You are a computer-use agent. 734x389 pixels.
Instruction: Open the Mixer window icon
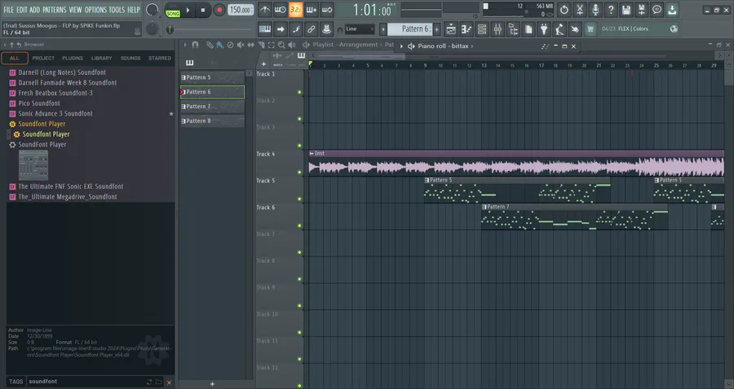pyautogui.click(x=497, y=29)
